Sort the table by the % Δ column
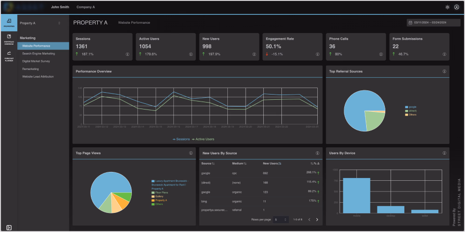 (x=315, y=164)
